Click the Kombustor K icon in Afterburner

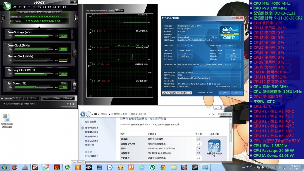[x=3, y=18]
